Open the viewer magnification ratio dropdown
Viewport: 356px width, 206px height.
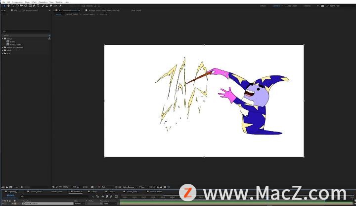[67, 187]
